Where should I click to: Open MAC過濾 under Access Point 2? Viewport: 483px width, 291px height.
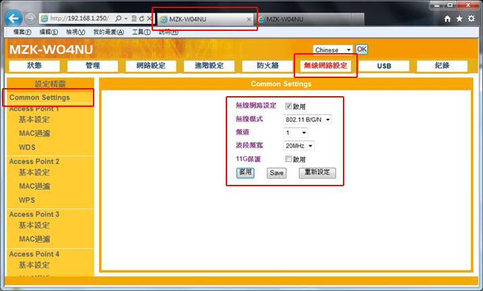point(34,186)
